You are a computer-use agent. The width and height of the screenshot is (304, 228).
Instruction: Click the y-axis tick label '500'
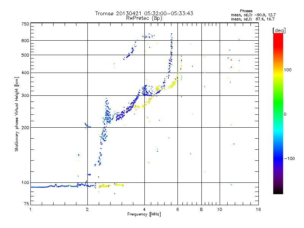tap(25, 55)
